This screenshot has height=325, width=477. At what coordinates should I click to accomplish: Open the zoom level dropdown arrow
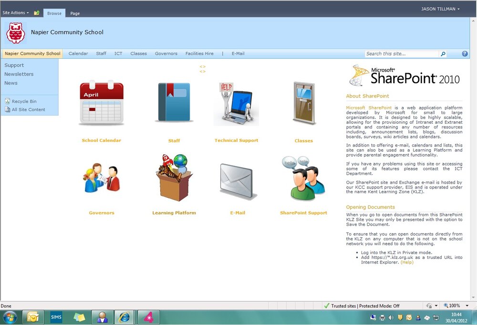[x=467, y=305]
